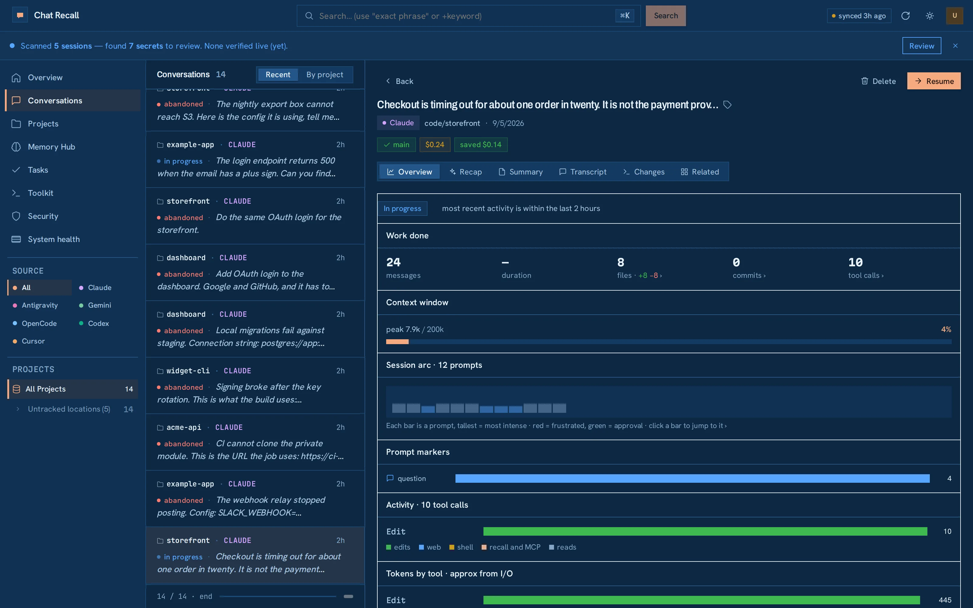
Task: Click the Search button
Action: point(666,16)
